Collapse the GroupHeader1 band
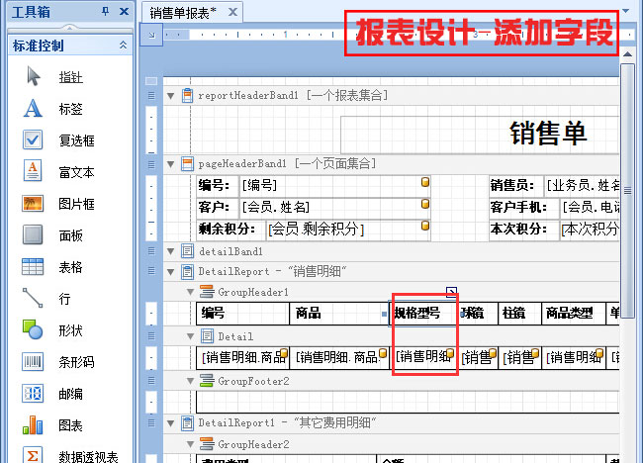 [189, 292]
